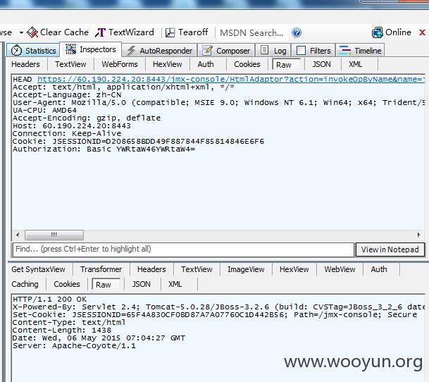Image resolution: width=429 pixels, height=382 pixels.
Task: Select response Headers tab beside Transformer
Action: click(151, 269)
